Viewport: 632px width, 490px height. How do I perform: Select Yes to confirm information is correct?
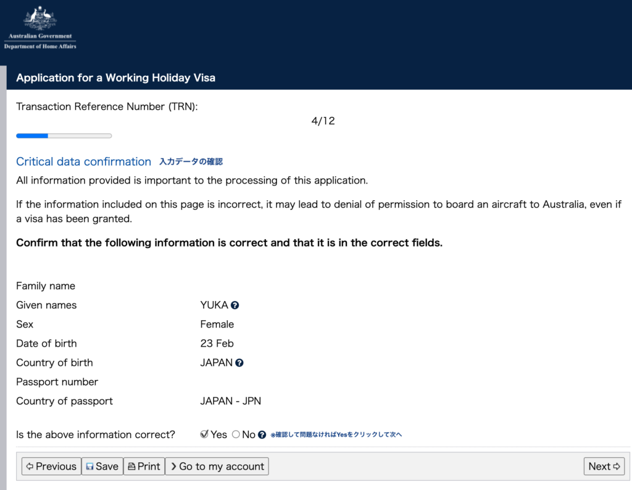point(204,434)
